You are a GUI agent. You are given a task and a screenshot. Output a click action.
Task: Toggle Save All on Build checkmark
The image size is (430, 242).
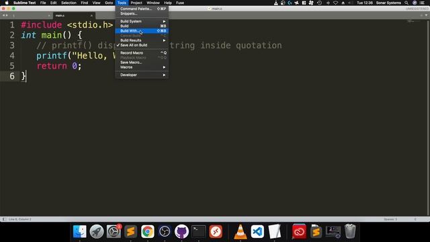(x=142, y=45)
